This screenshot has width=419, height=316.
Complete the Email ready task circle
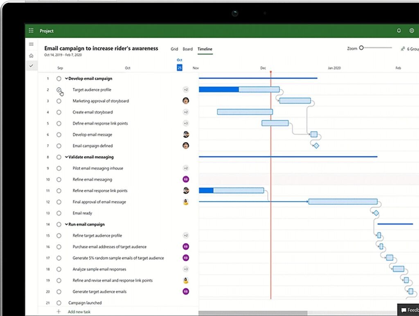pos(59,213)
